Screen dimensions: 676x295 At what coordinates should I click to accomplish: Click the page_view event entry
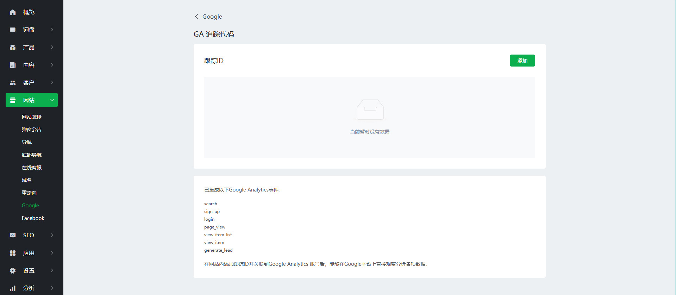[x=215, y=227]
